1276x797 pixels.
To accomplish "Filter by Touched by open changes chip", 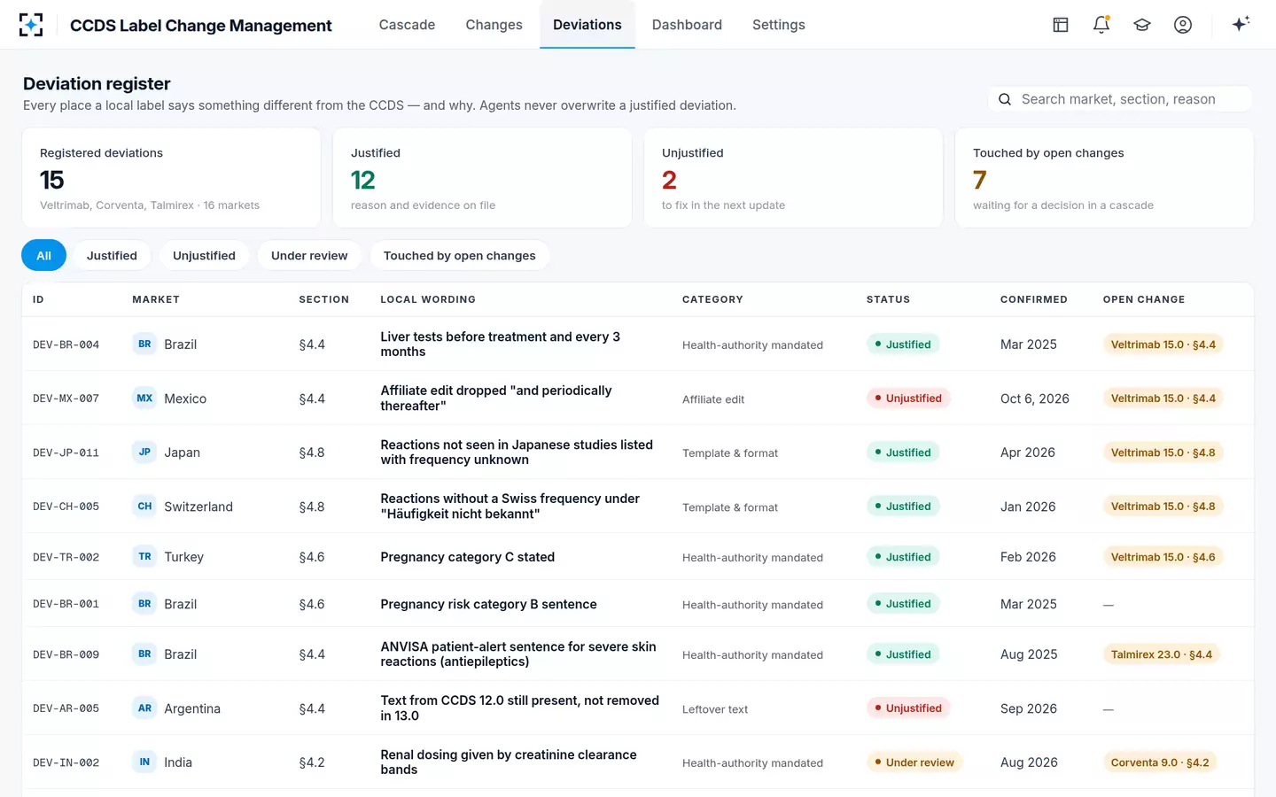I will click(459, 255).
